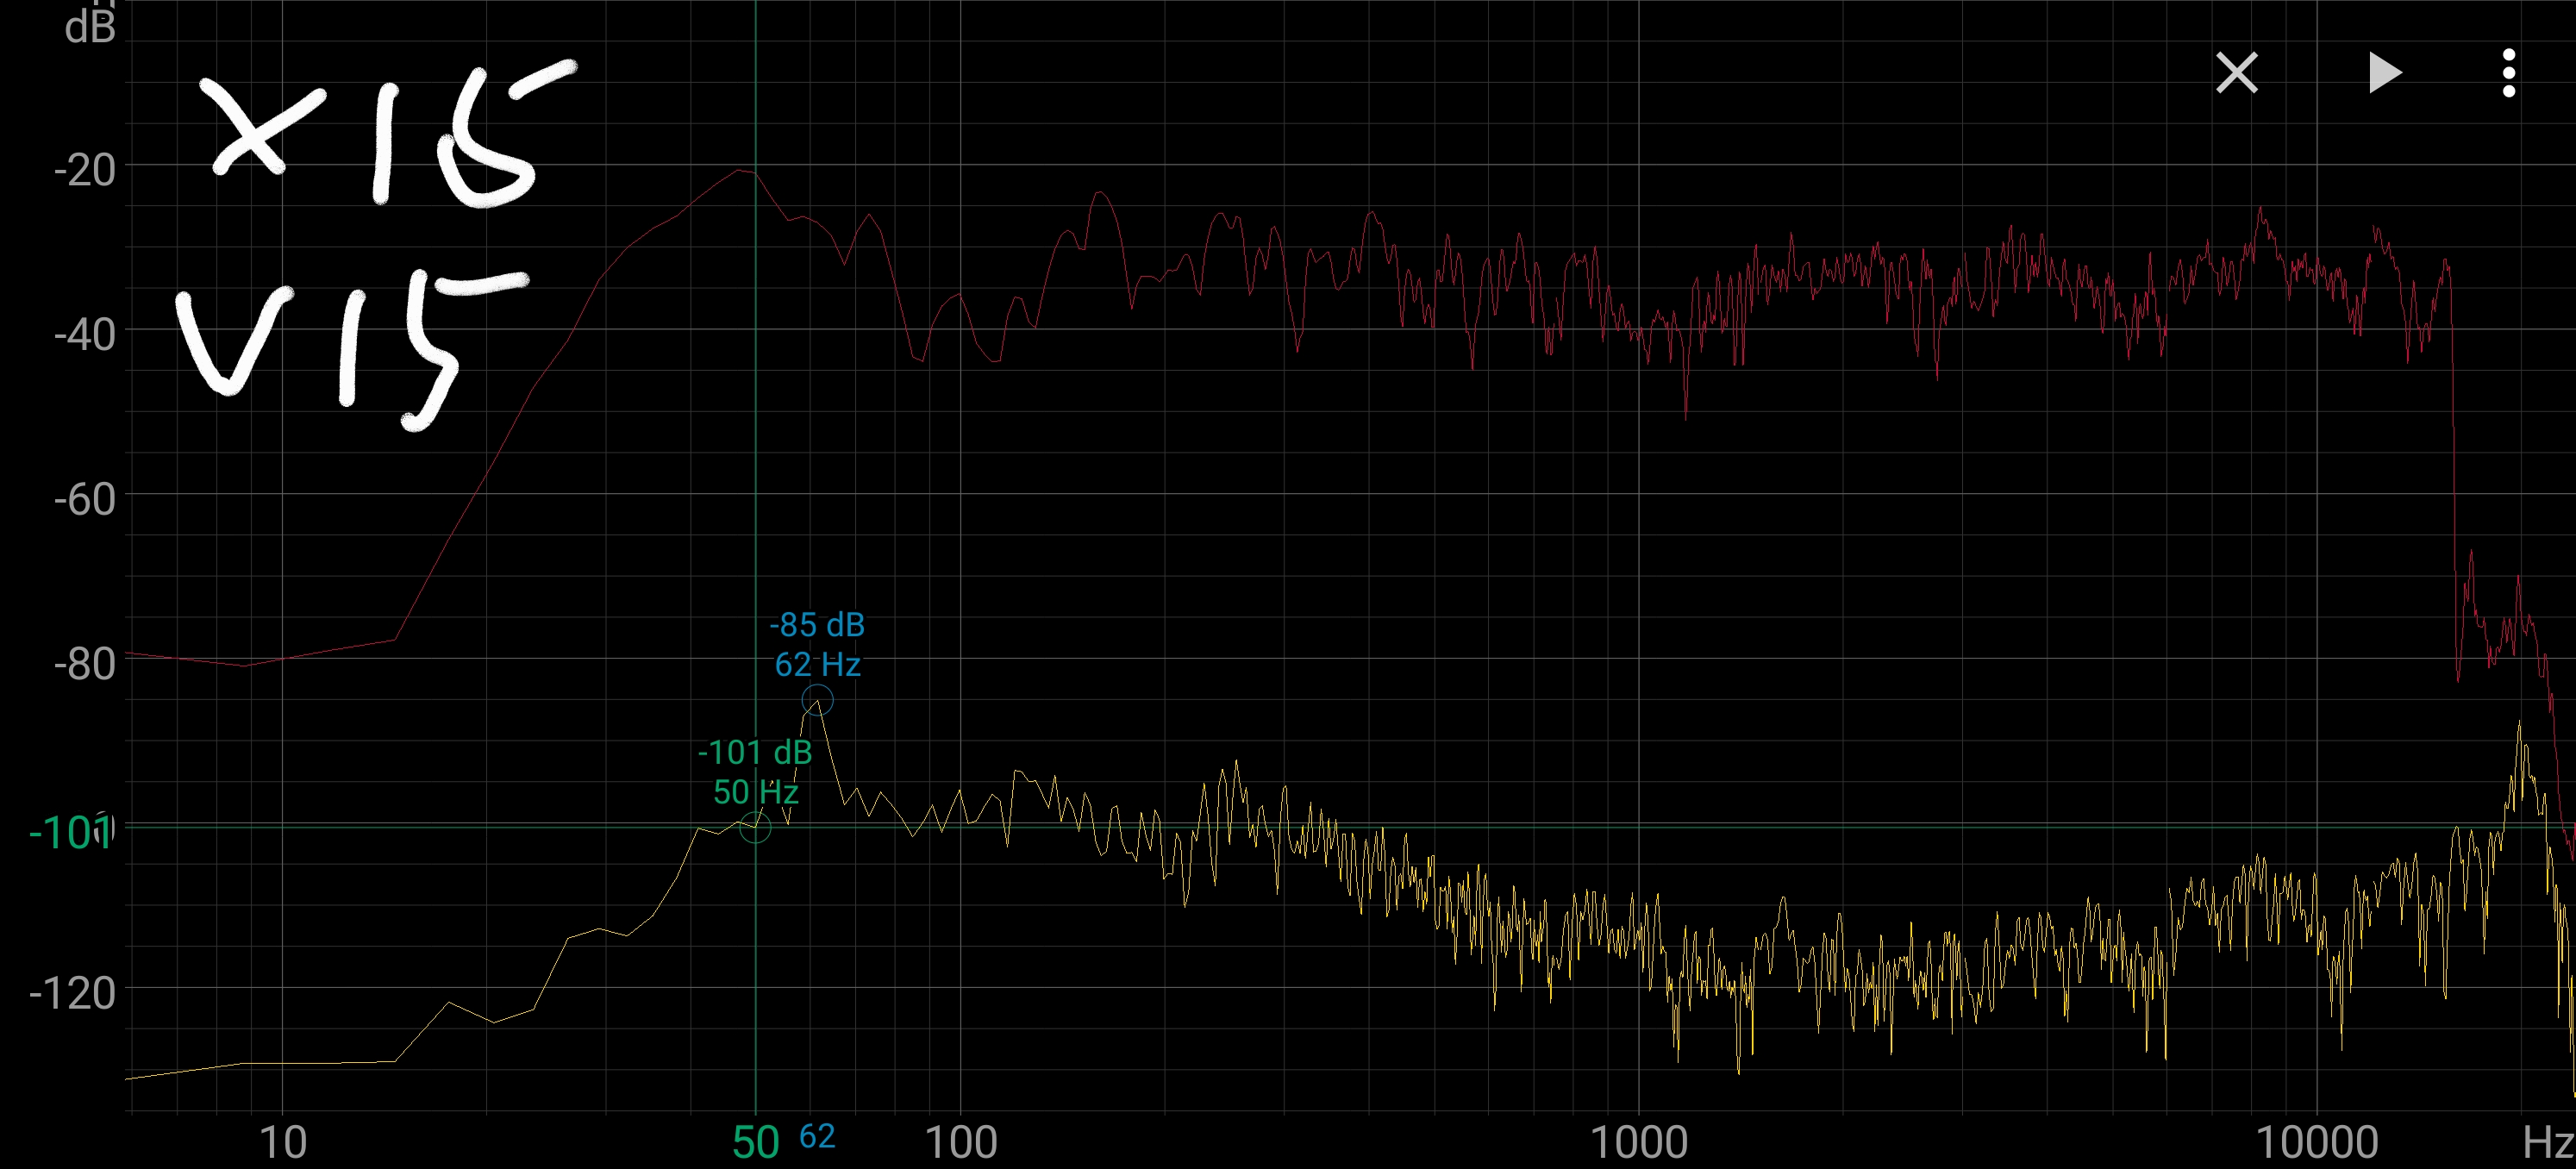Tap the blue peak marker circle at 62 Hz
This screenshot has height=1169, width=2576.
[817, 700]
